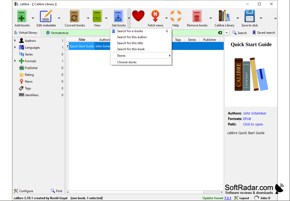The width and height of the screenshot is (290, 201).
Task: Select Search for e-books menu item
Action: [141, 31]
